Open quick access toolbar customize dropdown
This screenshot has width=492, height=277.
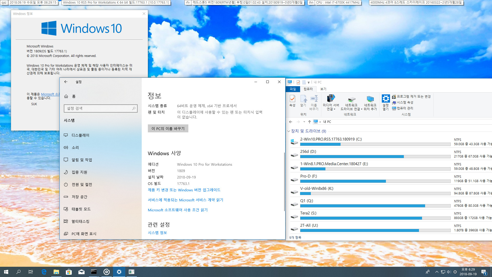coord(309,82)
